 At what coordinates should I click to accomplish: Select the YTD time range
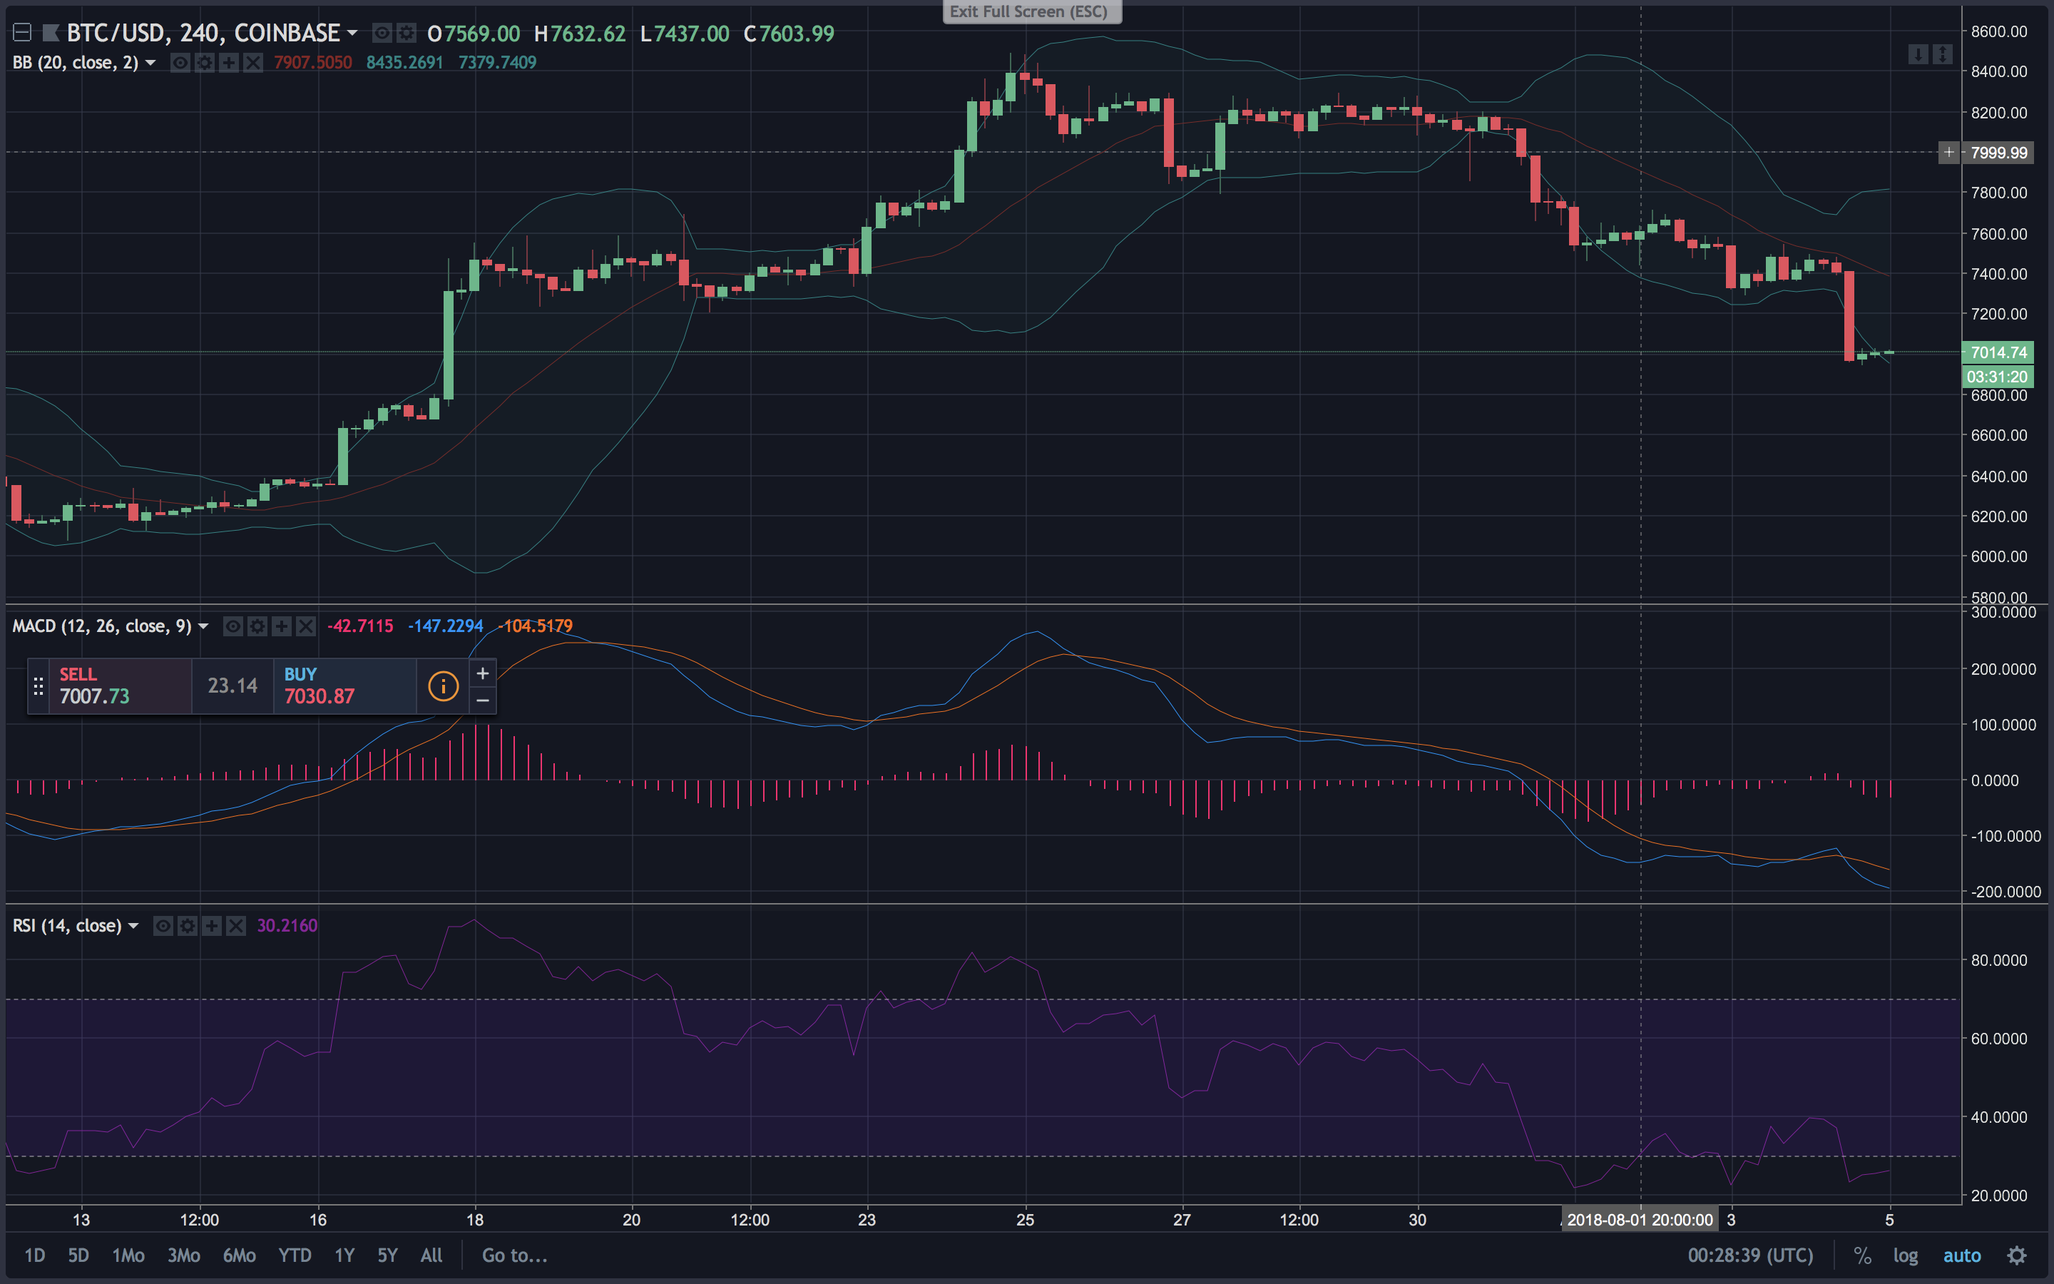click(295, 1255)
